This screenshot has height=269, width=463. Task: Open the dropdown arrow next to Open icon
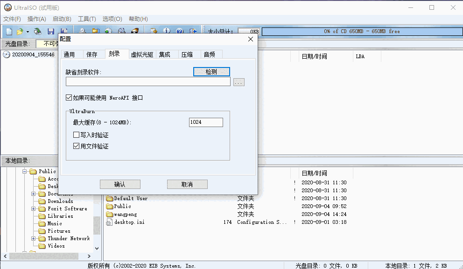click(27, 31)
